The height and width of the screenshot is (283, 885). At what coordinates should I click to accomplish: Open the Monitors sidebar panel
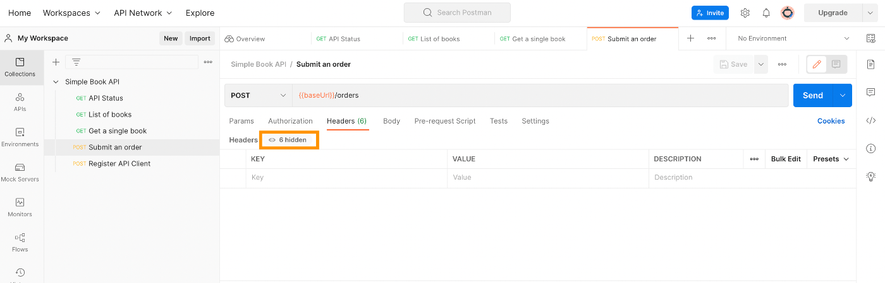pyautogui.click(x=20, y=207)
